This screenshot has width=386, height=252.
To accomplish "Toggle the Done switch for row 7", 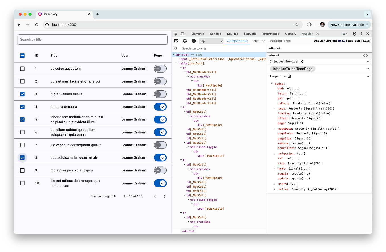I will pos(160,145).
